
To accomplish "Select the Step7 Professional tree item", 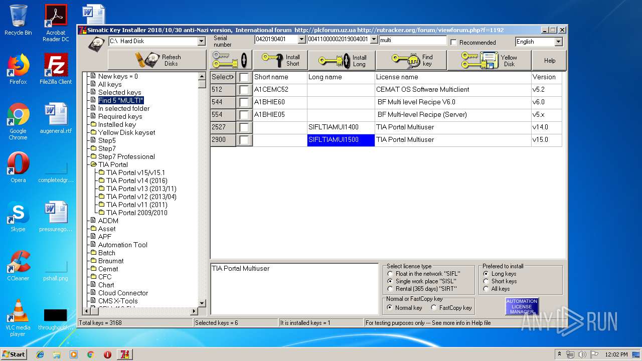I will 126,156.
